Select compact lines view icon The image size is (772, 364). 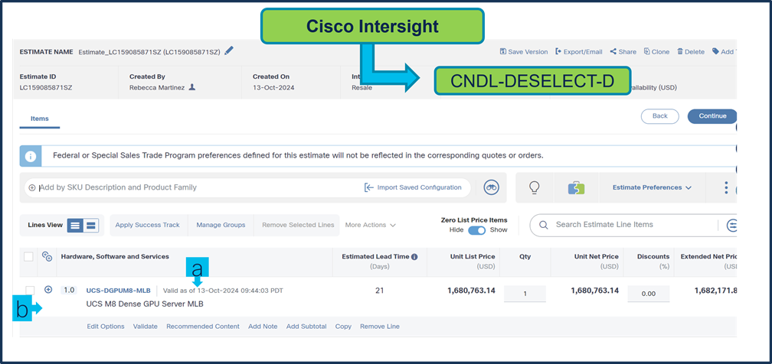pos(75,226)
